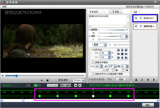Image resolution: width=160 pixels, height=108 pixels.
Task: Tick the loop scrolling checkbox
Action: (x=104, y=70)
